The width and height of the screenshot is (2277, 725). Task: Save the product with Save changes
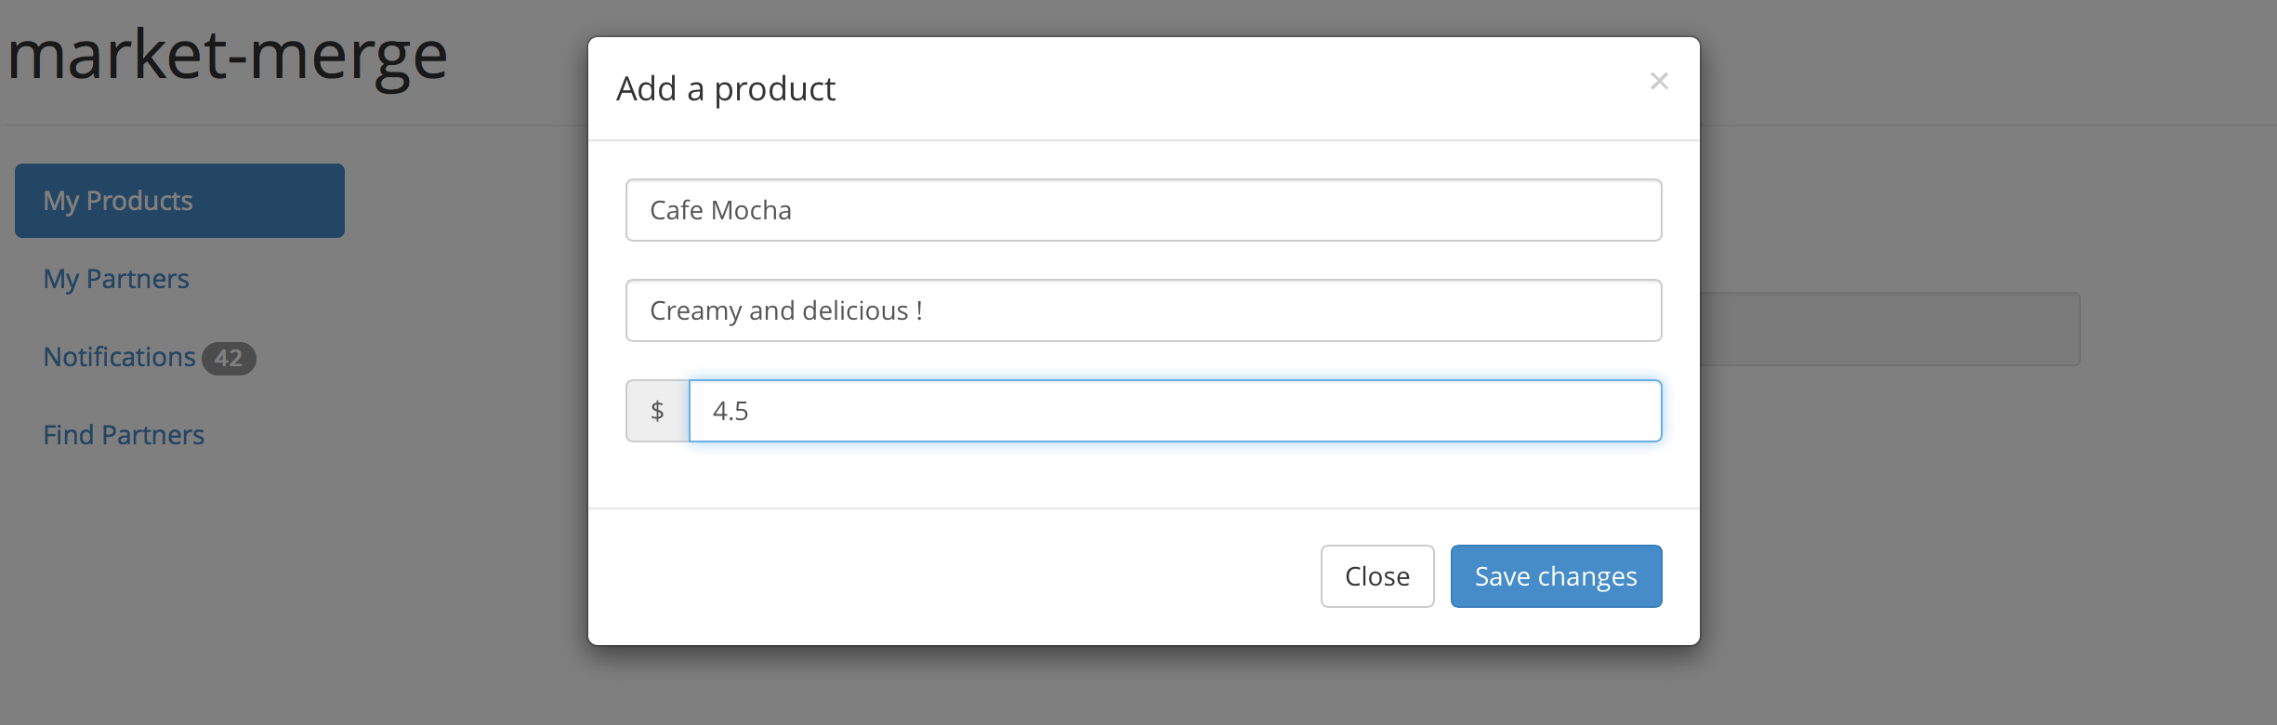[1556, 576]
